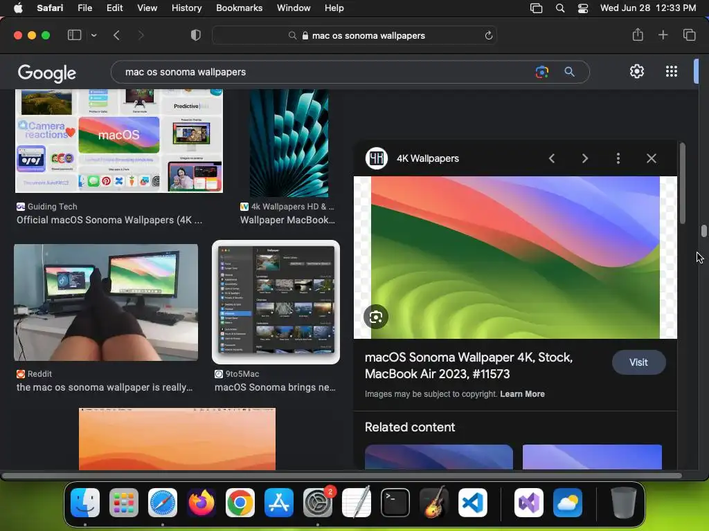
Task: Select the 9to5Mac wallpaper settings thumbnail
Action: 276,302
